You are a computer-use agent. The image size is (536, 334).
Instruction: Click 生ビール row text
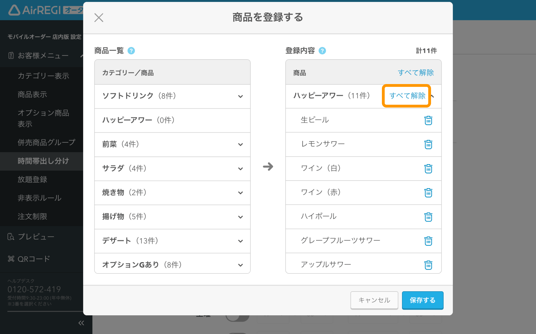tap(315, 120)
